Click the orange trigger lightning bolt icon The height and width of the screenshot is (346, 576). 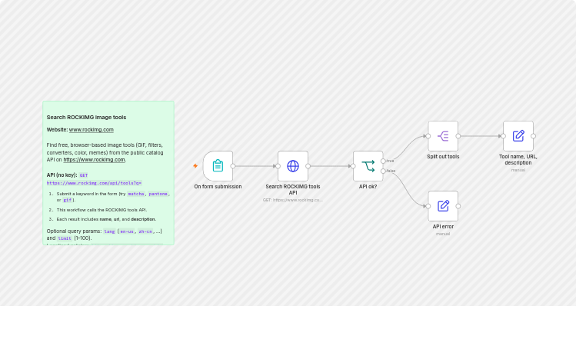[195, 166]
